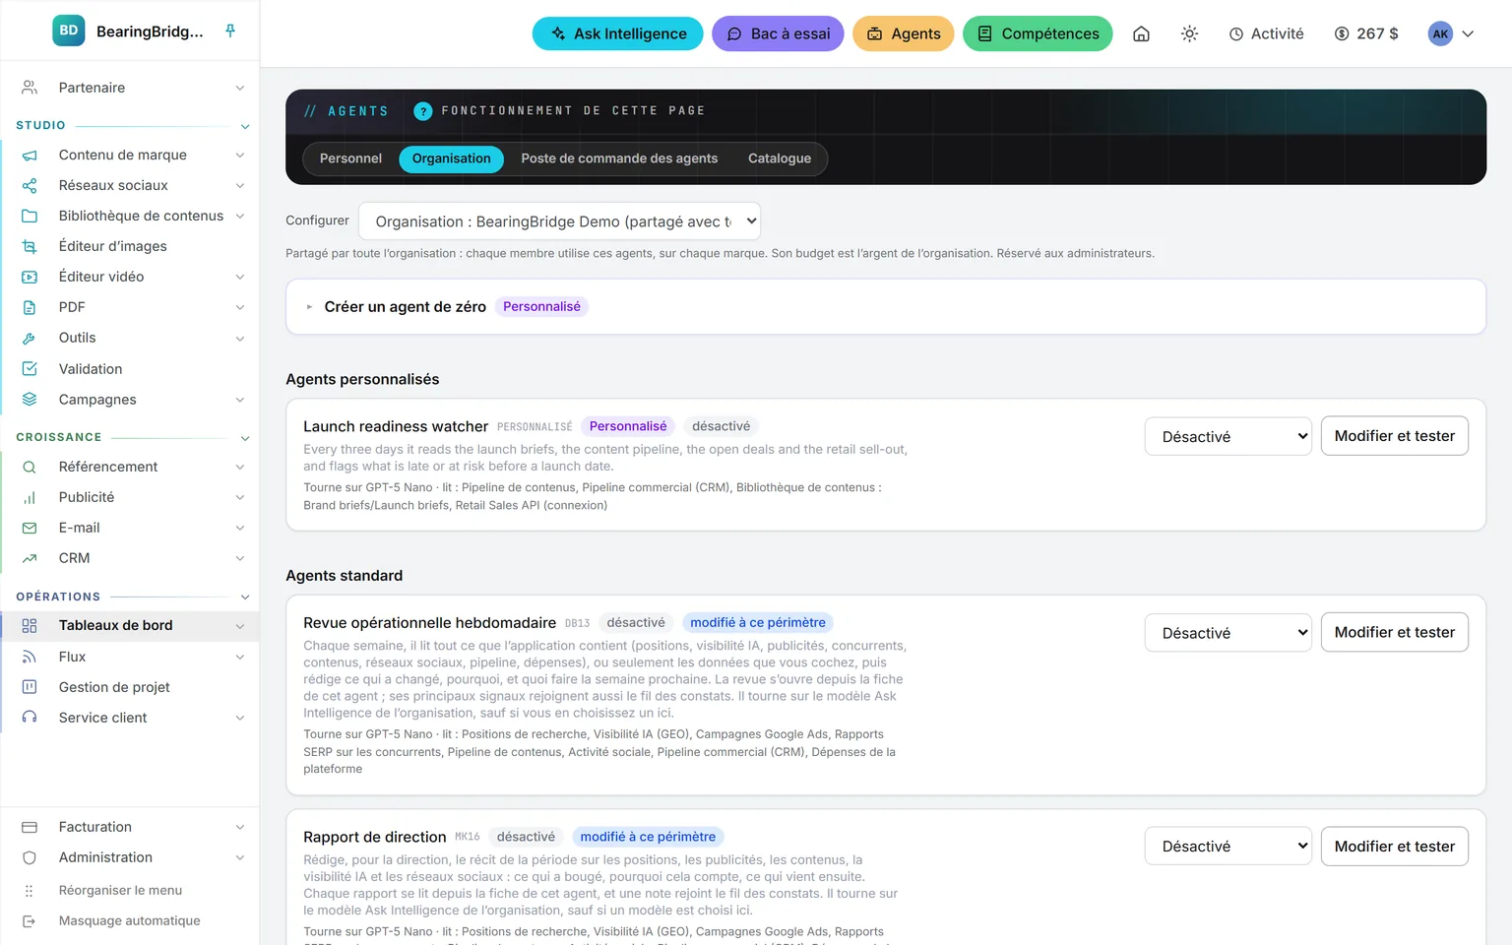Toggle light/dark theme sun icon
The height and width of the screenshot is (945, 1512).
pos(1189,33)
